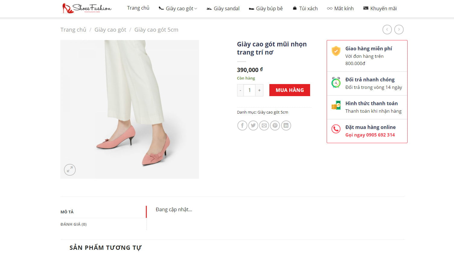
Task: Zoom product image with expand icon
Action: pos(70,170)
